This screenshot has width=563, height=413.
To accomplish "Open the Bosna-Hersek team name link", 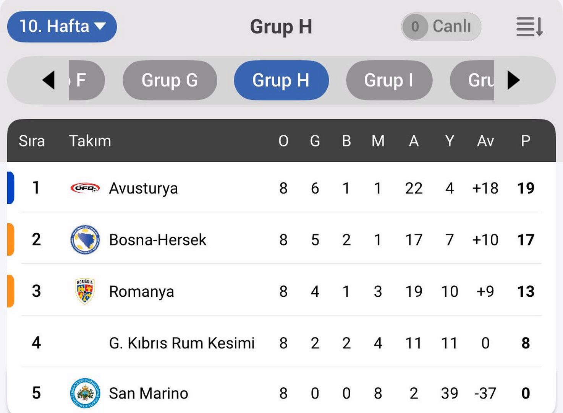I will (157, 240).
